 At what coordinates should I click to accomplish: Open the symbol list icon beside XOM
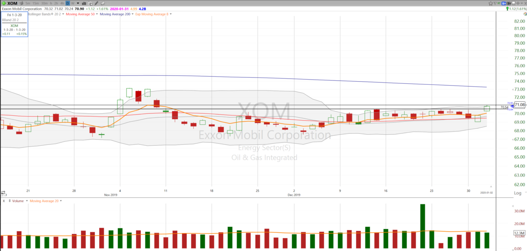click(x=21, y=3)
